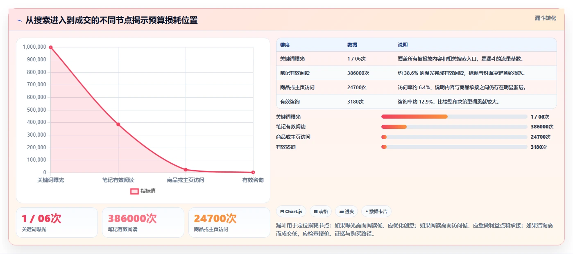
Task: Select the 商品或主页访问 cell in the table
Action: (297, 88)
